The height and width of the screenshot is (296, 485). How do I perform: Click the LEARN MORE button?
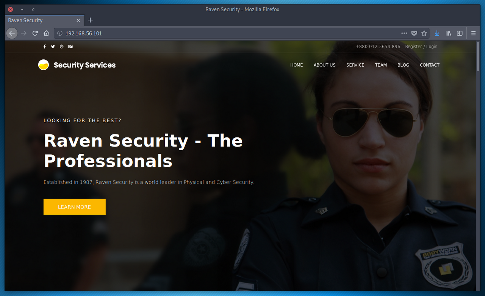coord(75,207)
